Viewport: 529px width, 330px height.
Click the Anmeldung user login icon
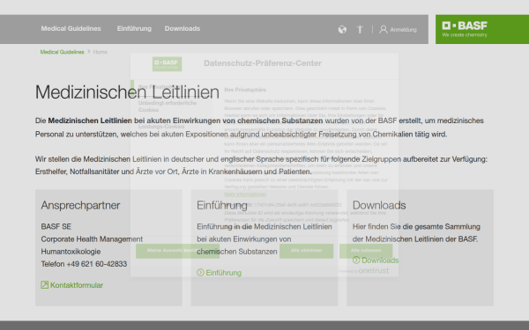(384, 30)
